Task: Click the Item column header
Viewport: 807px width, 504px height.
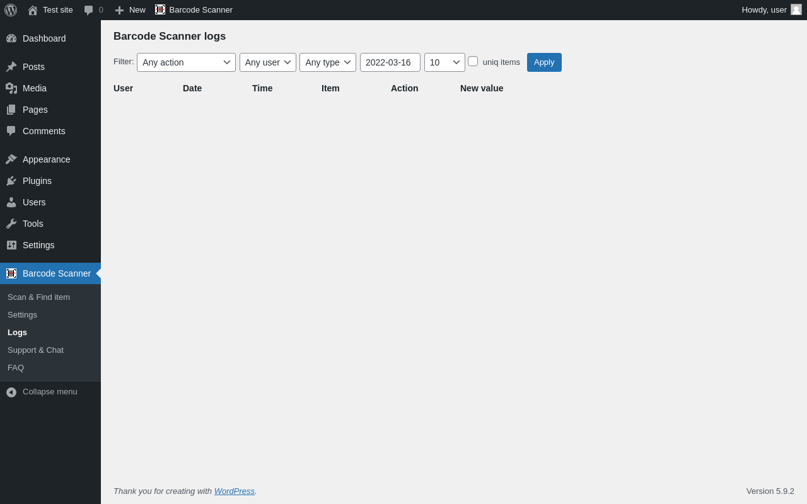Action: (x=330, y=88)
